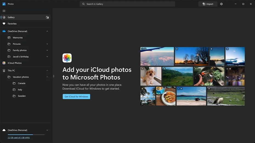255x143 pixels.
Task: Open the turquoise beach boat thumbnail
Action: (191, 96)
